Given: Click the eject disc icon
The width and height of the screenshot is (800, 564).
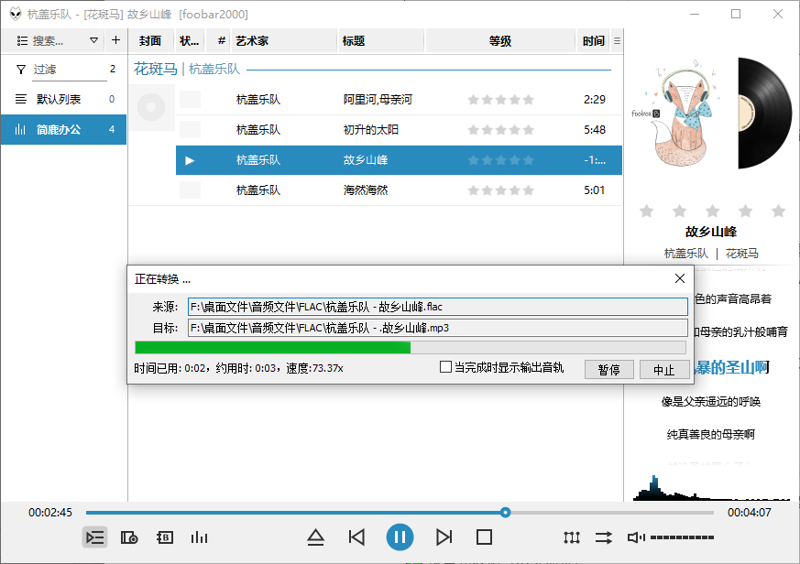Looking at the screenshot, I should click(316, 537).
